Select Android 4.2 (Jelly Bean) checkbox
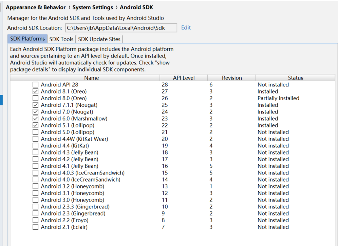The image size is (338, 246). pyautogui.click(x=36, y=159)
